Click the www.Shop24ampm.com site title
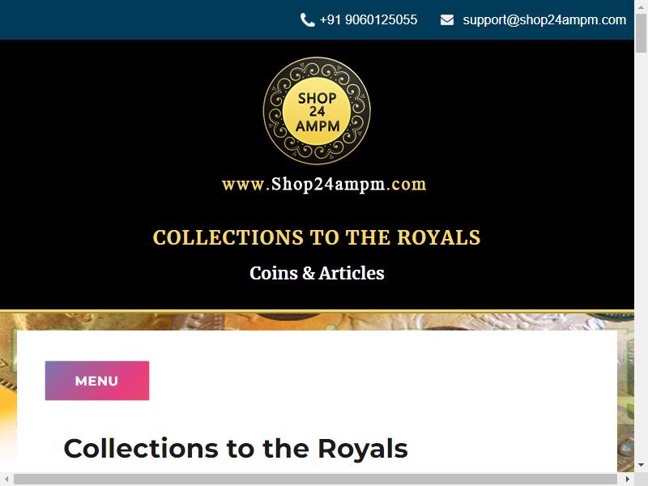 click(x=324, y=185)
